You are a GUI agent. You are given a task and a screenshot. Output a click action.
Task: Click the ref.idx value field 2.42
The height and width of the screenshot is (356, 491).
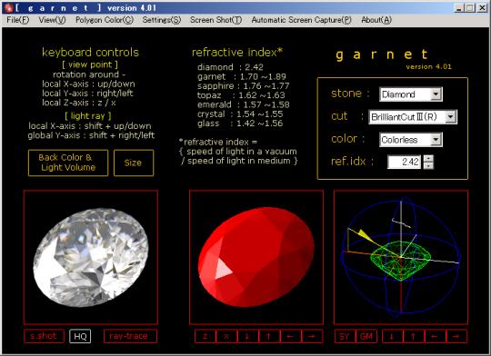(405, 162)
